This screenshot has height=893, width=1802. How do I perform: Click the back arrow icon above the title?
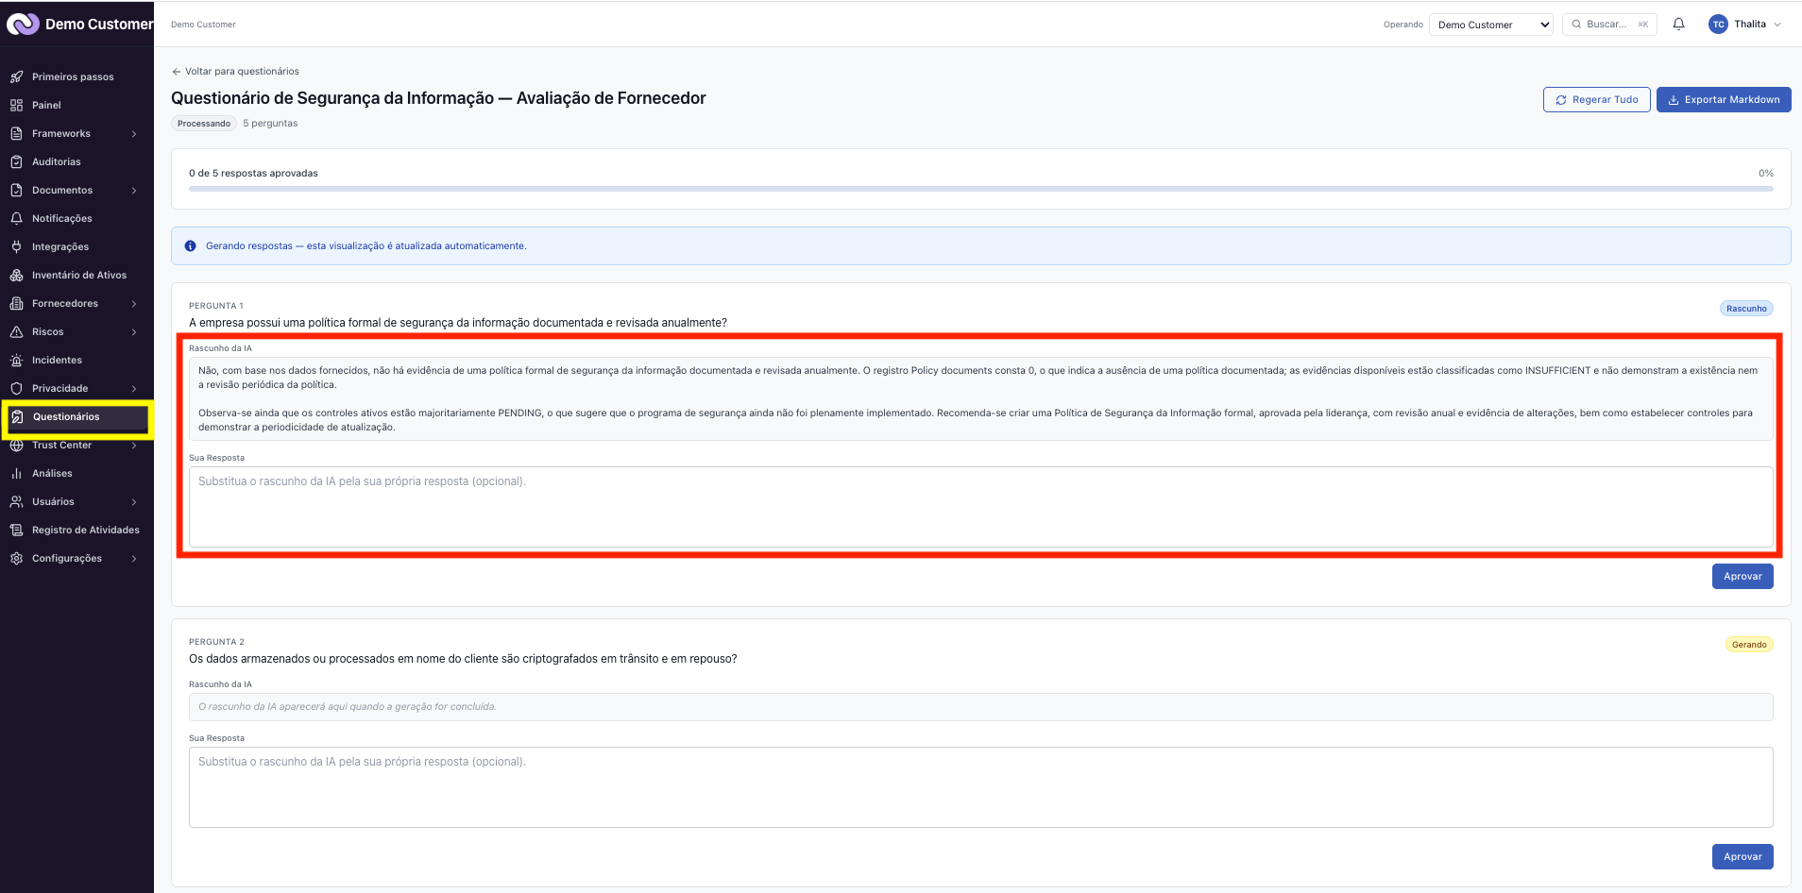(176, 72)
